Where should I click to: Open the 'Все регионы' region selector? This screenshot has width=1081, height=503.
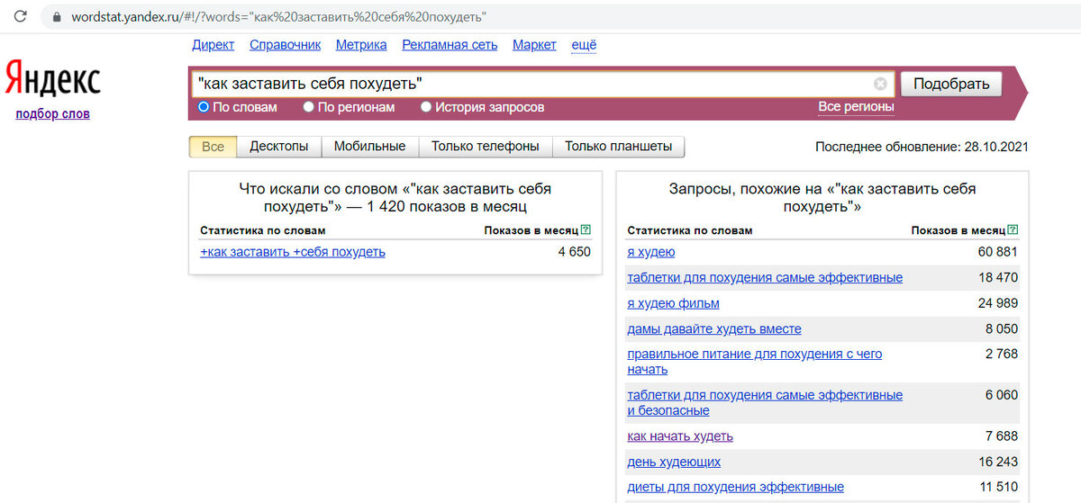[x=856, y=107]
